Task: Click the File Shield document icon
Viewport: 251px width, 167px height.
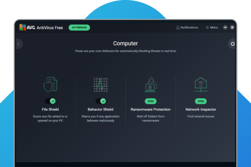Action: [50, 85]
